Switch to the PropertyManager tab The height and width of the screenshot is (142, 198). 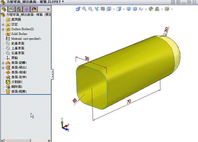click(12, 9)
